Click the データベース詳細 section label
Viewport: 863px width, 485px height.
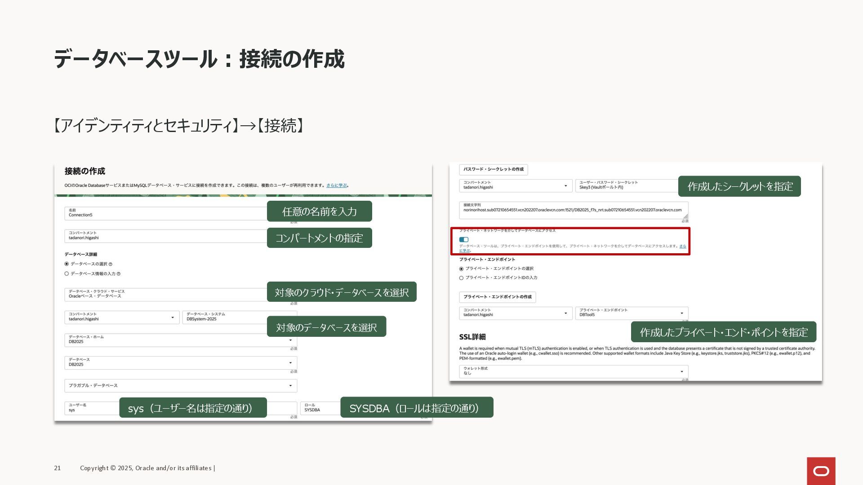tap(80, 255)
